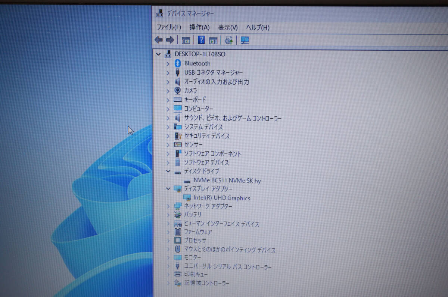This screenshot has height=297, width=448.
Task: Select the ソフトウェア コンポーネント label
Action: tap(213, 154)
